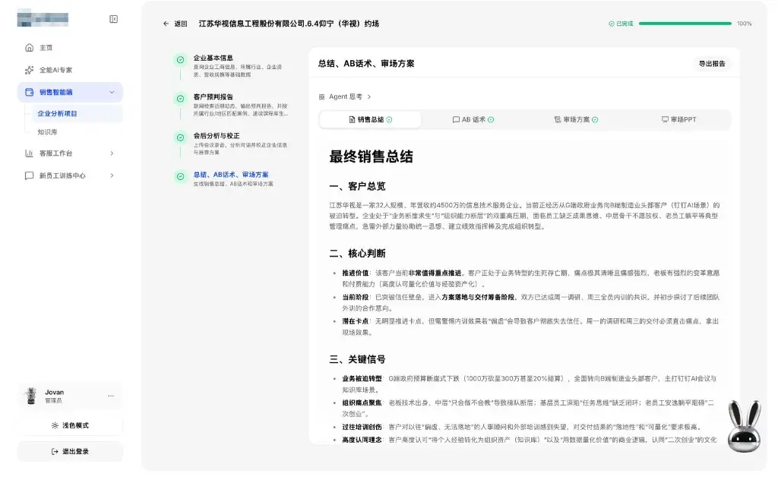Click the 三、关键信号 section heading
Image resolution: width=778 pixels, height=480 pixels.
[x=357, y=359]
